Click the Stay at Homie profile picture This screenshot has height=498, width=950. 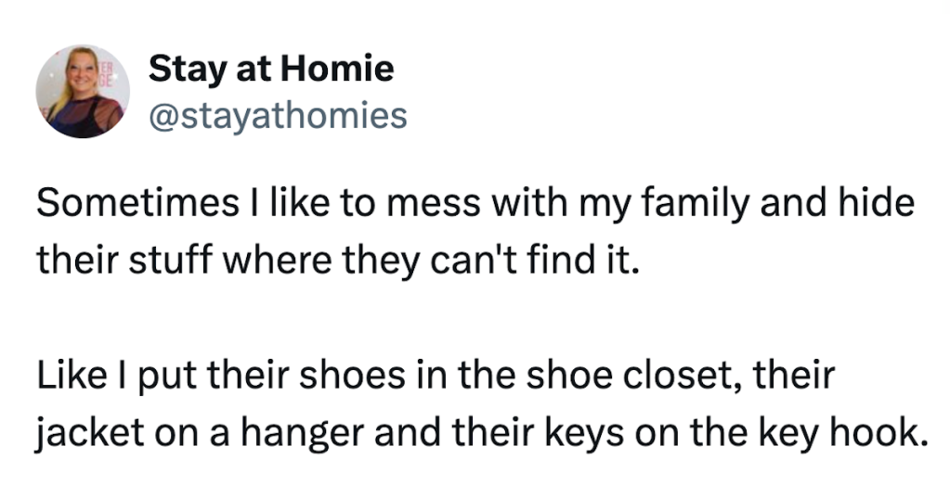[x=83, y=92]
